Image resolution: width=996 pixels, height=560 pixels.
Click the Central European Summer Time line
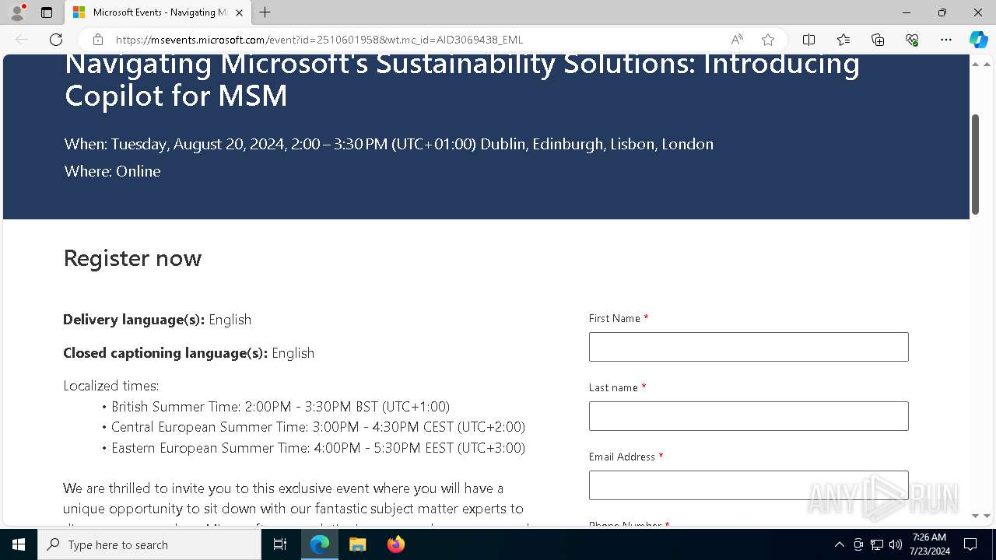318,427
